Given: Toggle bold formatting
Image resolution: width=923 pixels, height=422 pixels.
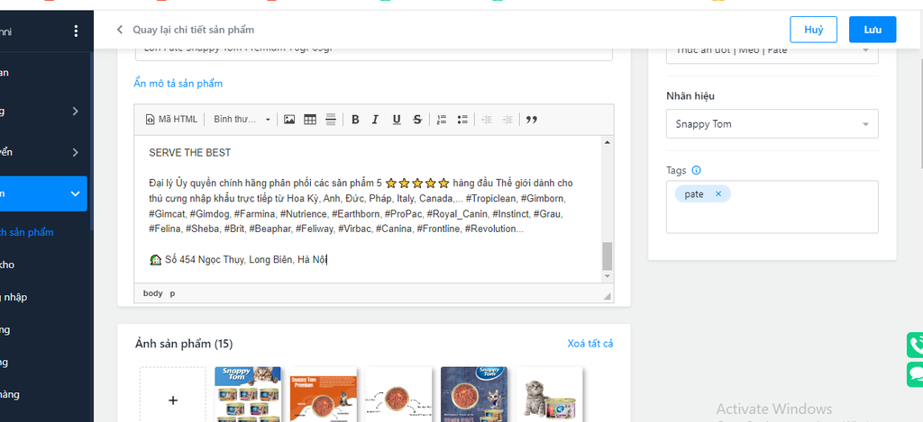Looking at the screenshot, I should pos(355,120).
